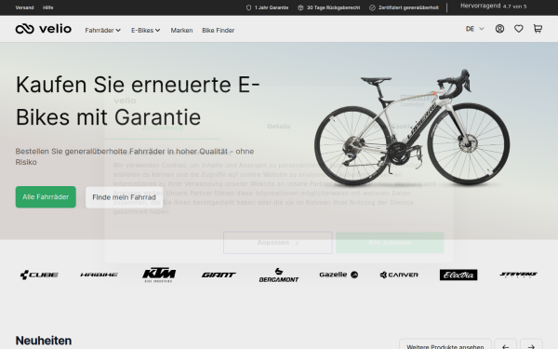
Task: Expand the Fahrräder menu
Action: click(103, 31)
